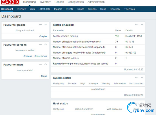The height and width of the screenshot is (115, 156).
Task: Open Favourite screens widget menu dots
Action: coord(40,45)
